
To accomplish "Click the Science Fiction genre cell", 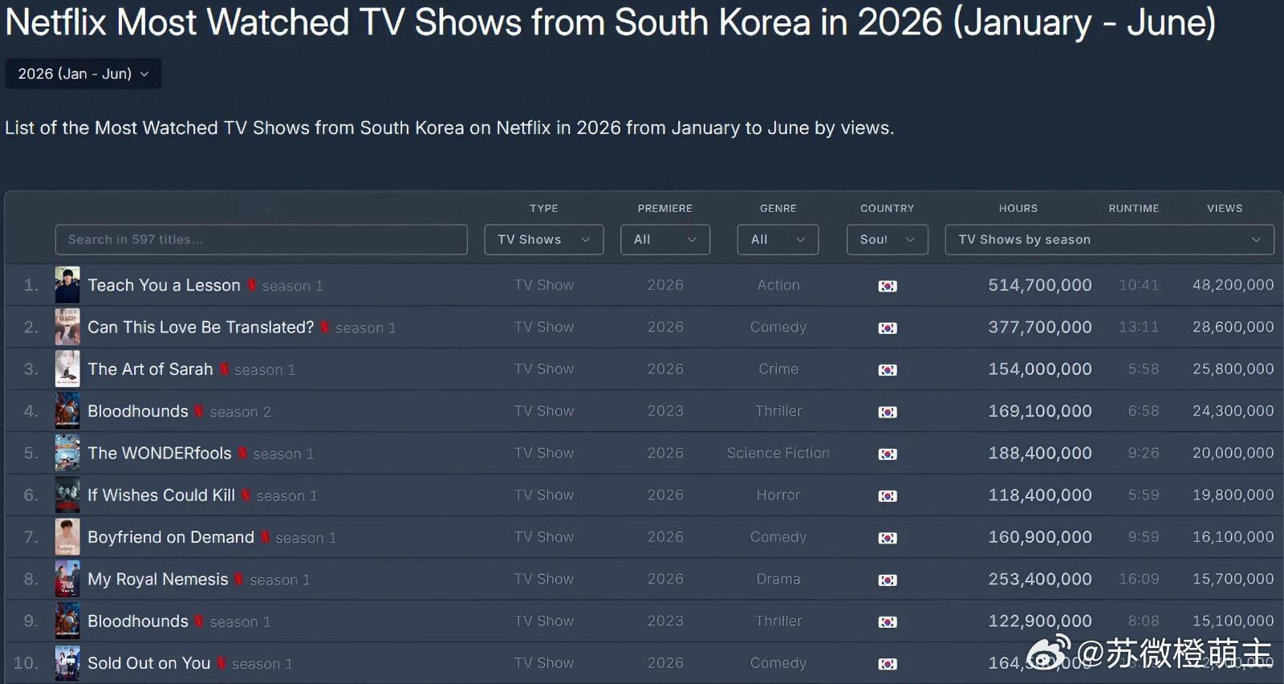I will (778, 453).
